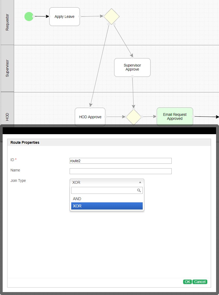Screen dimensions: 219x295
Task: Click the Join Type search box
Action: click(104, 190)
